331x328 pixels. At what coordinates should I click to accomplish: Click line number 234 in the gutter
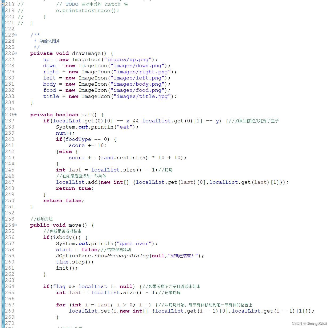click(x=10, y=102)
